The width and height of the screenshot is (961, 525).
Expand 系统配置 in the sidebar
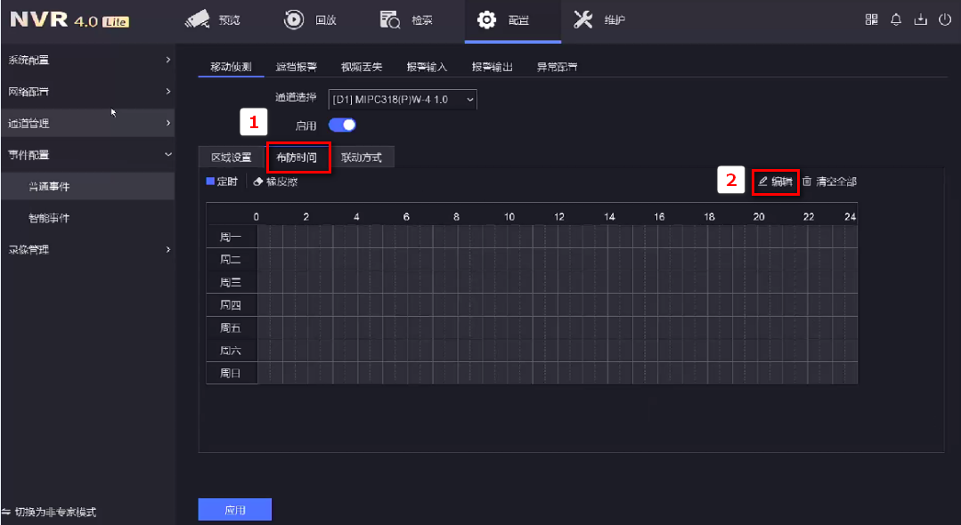click(x=87, y=60)
